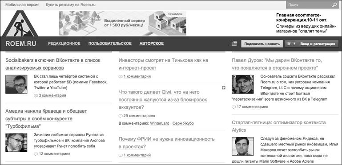Open the news feed list icon
The image size is (342, 165).
pos(233,44)
